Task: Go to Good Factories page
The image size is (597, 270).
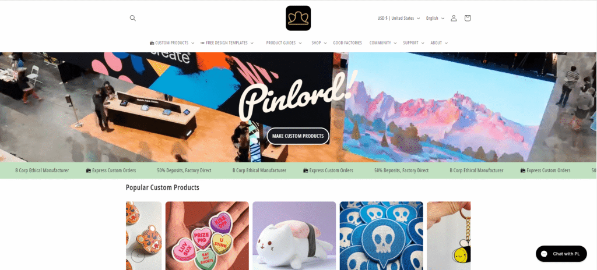Action: pyautogui.click(x=347, y=43)
